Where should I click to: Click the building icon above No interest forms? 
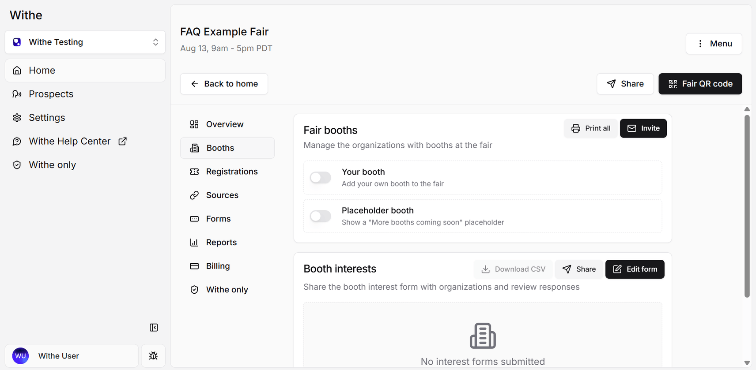coord(483,336)
